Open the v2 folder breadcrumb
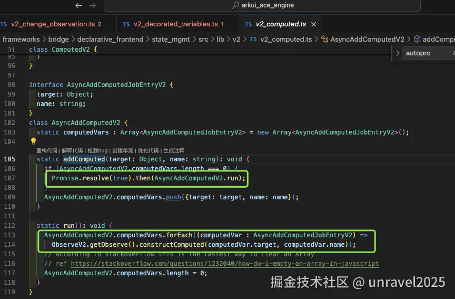Screen dimensions: 455x299 click(x=236, y=39)
